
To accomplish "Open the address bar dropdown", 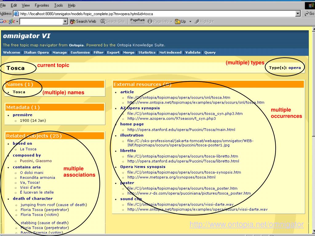I will click(298, 14).
